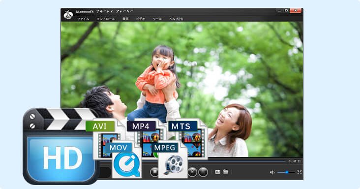Click the Aiseesoft app logo icon
The height and width of the screenshot is (189, 360).
[68, 15]
